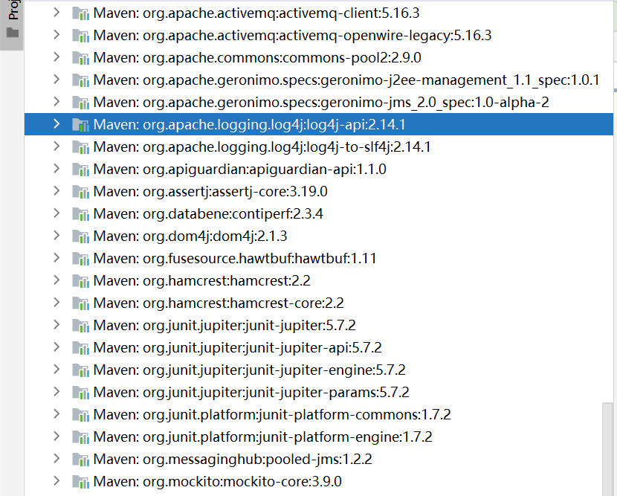Click the library icon for assertj-core:3.19.0
617x496 pixels.
click(x=80, y=191)
